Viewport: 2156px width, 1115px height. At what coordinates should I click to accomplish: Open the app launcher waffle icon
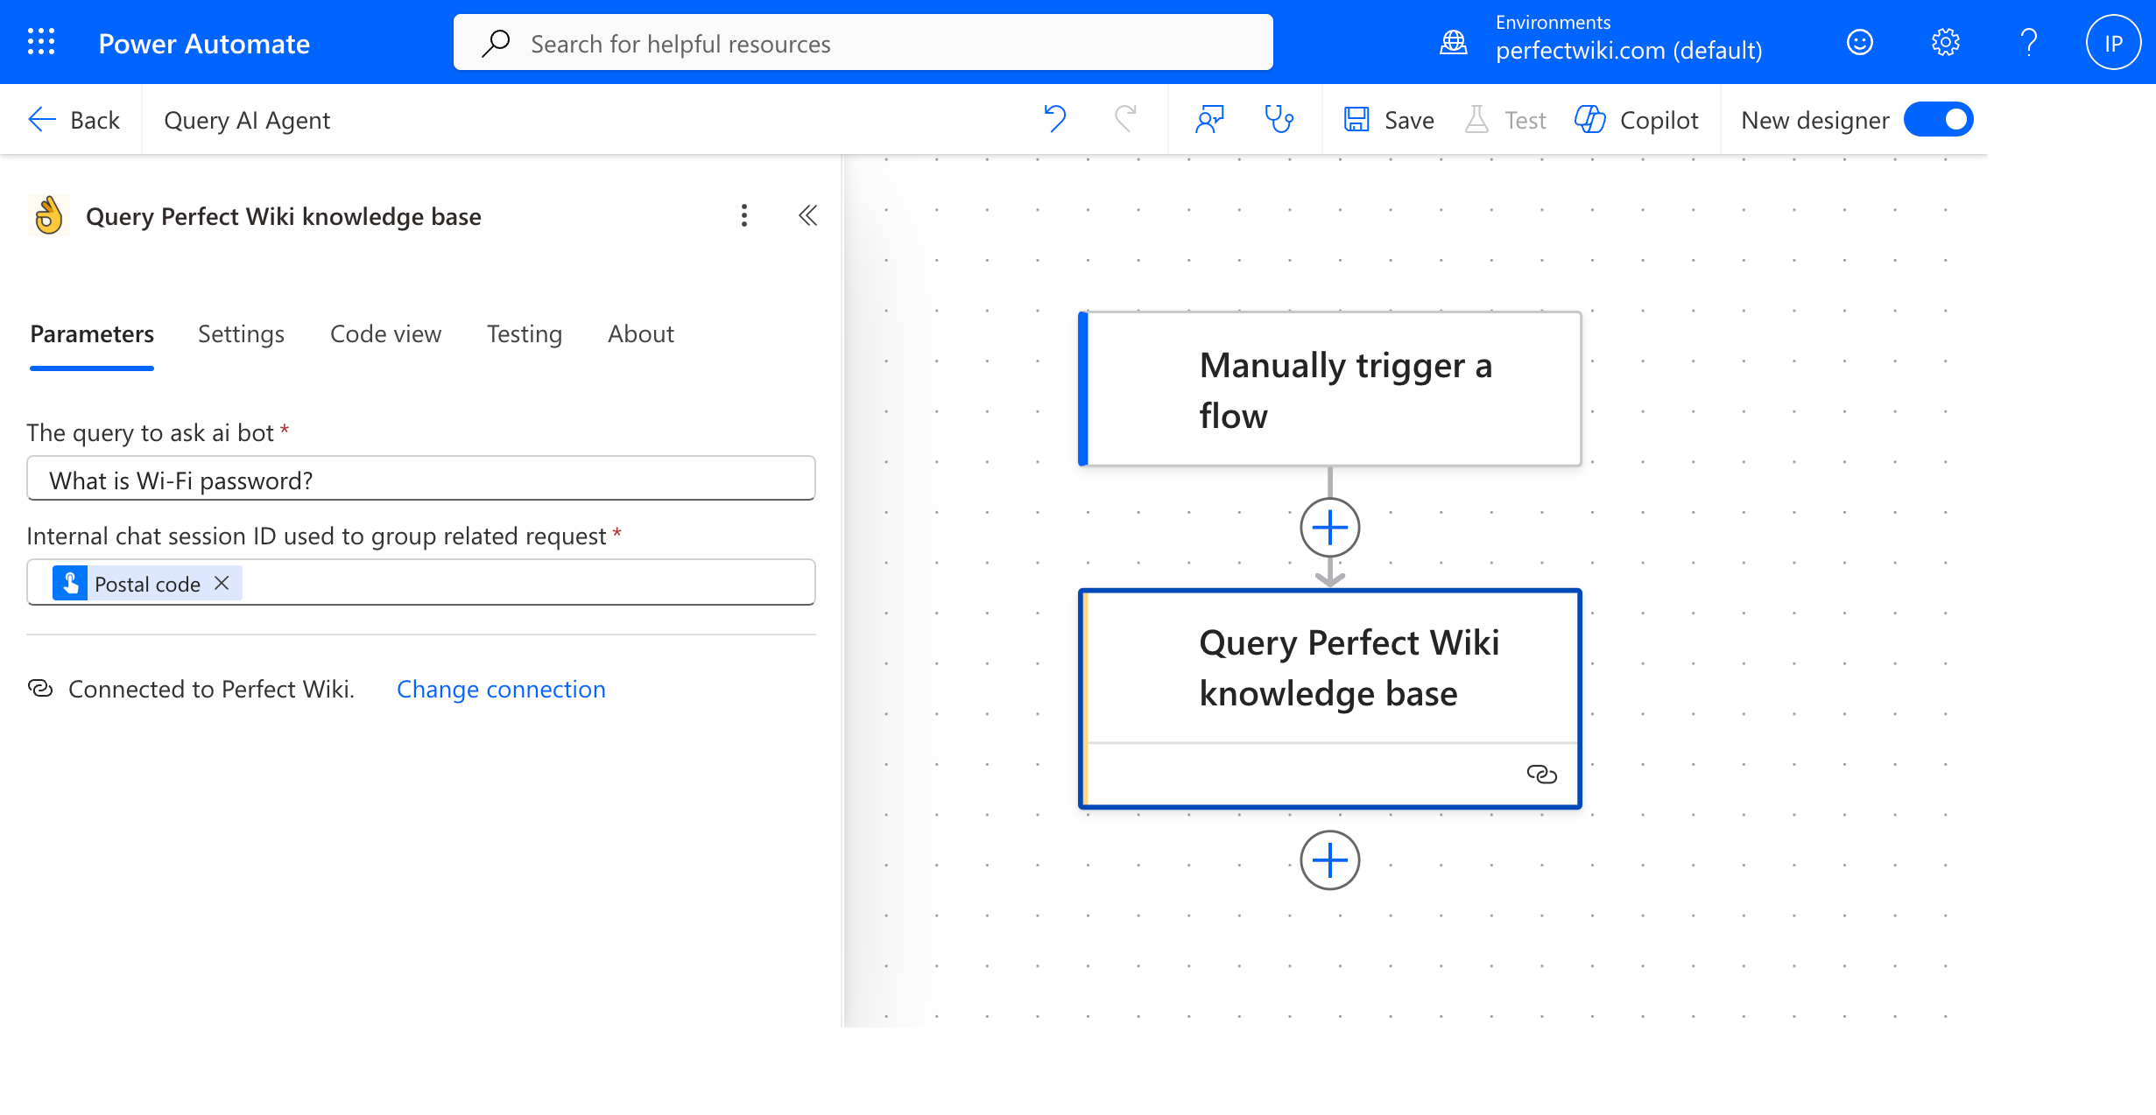pos(39,41)
